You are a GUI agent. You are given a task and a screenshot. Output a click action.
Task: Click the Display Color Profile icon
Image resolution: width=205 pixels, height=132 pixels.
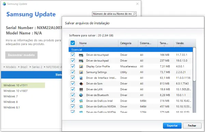tap(81, 66)
